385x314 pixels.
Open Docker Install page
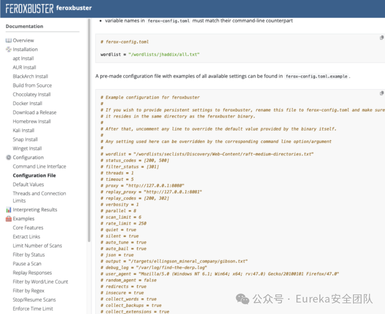[x=27, y=103]
